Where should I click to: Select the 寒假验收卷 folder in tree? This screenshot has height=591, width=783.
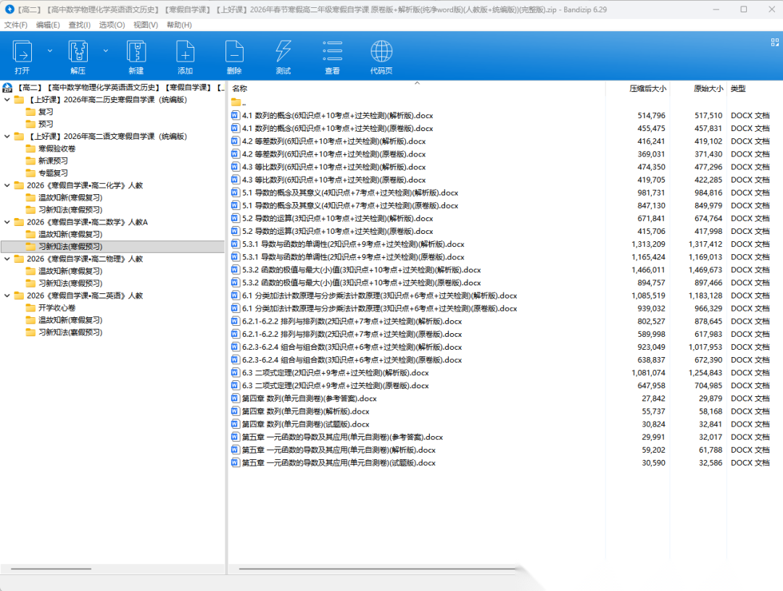pos(57,148)
